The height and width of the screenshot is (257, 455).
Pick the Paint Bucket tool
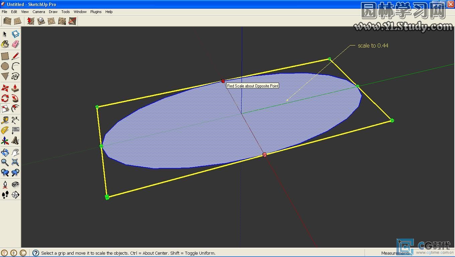(x=5, y=44)
